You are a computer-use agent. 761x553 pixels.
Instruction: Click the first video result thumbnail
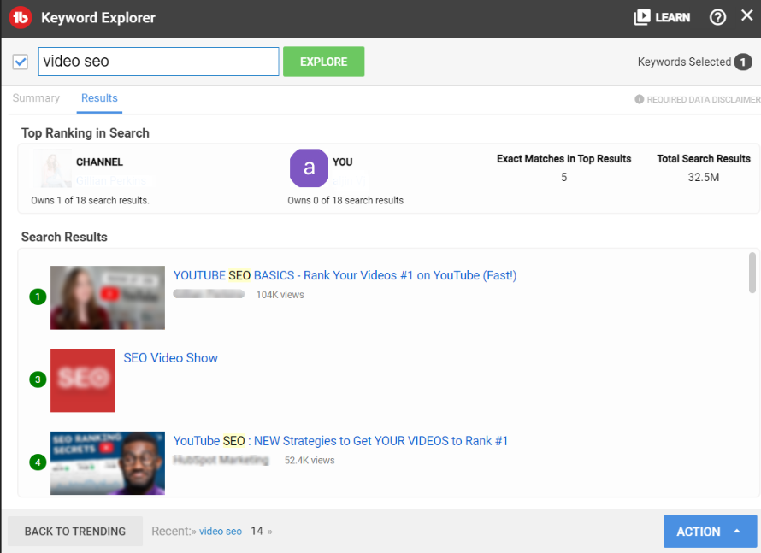(108, 297)
